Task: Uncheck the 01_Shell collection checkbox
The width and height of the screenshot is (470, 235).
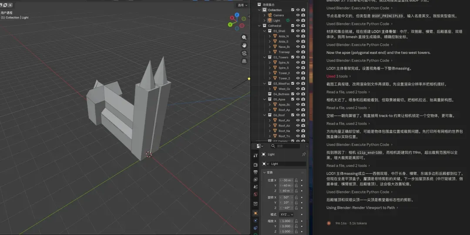Action: tap(292, 31)
